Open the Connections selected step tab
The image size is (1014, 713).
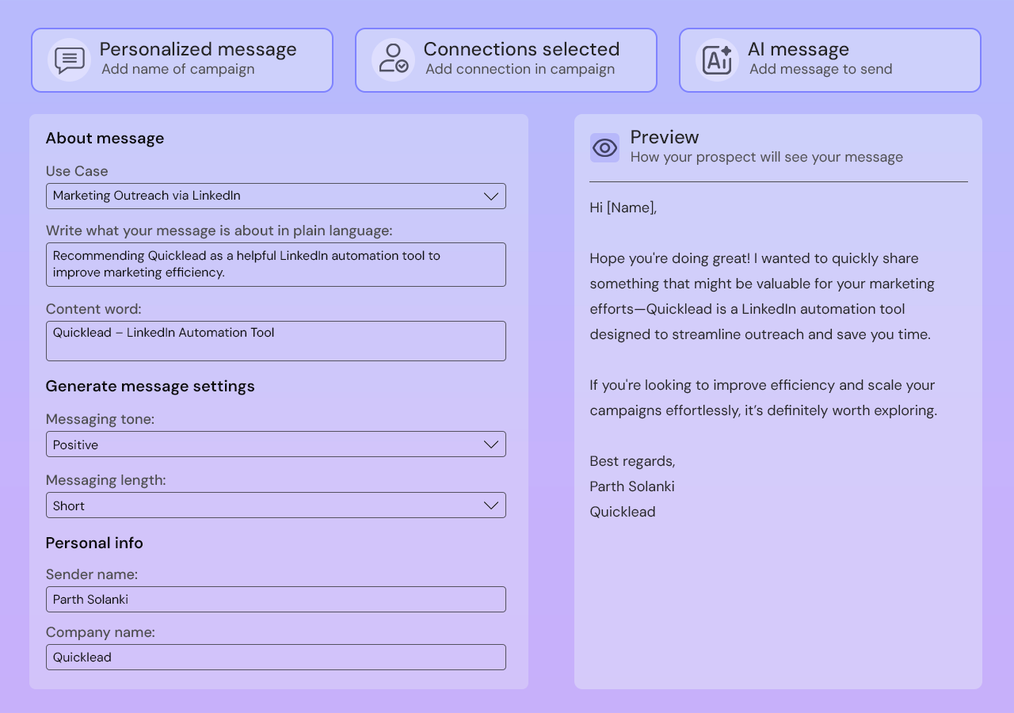506,60
